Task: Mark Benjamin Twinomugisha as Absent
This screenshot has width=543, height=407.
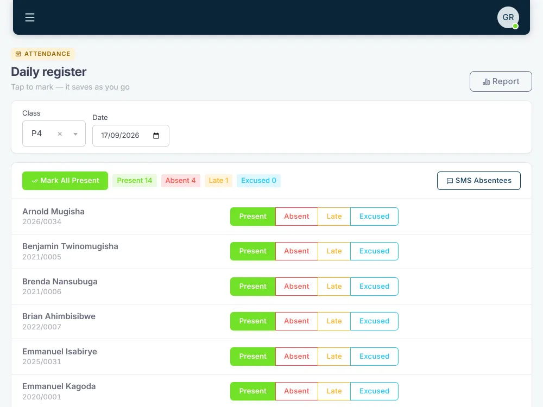Action: coord(296,251)
